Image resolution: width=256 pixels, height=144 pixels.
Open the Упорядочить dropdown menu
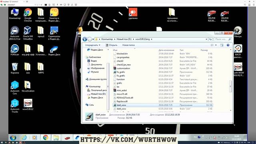92,45
